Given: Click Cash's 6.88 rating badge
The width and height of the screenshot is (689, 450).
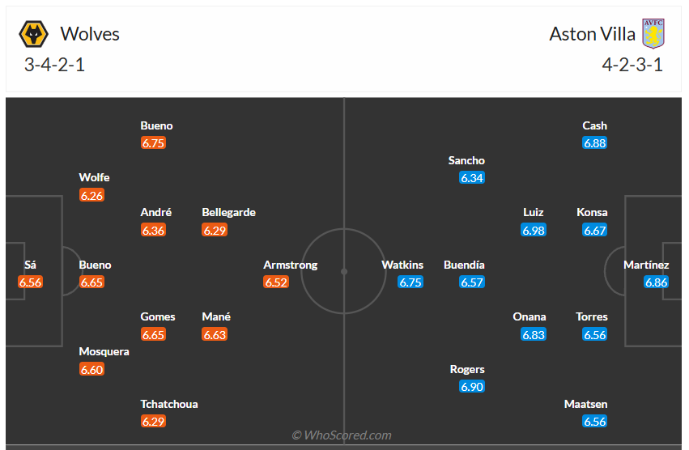Looking at the screenshot, I should click(595, 143).
